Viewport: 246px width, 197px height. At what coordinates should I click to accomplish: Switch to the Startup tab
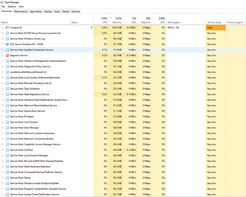[48, 11]
